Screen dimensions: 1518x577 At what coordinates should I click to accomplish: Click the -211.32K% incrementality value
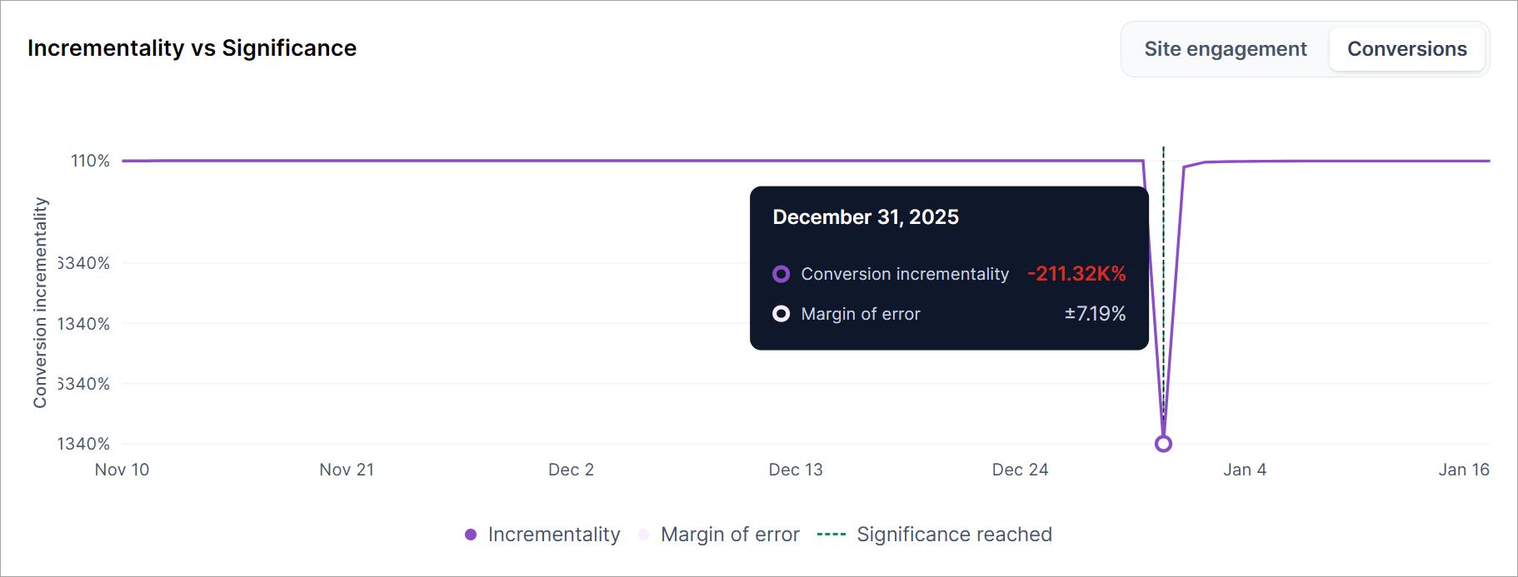pos(1076,274)
